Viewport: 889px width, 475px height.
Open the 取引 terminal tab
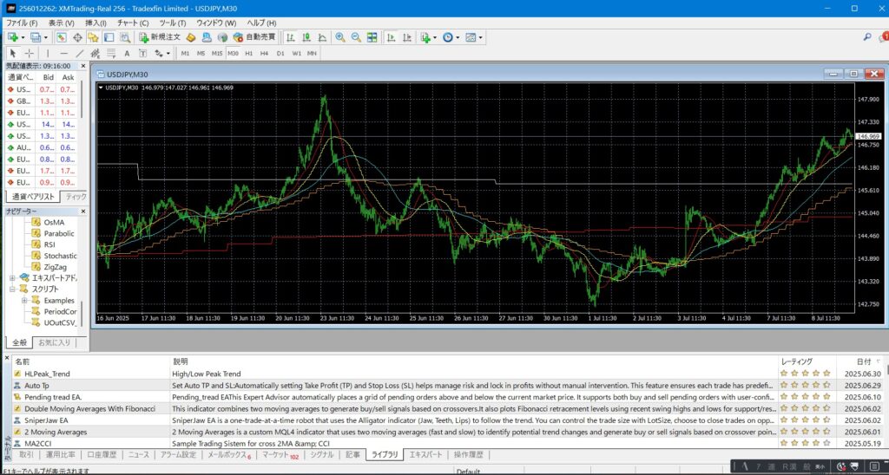point(26,454)
